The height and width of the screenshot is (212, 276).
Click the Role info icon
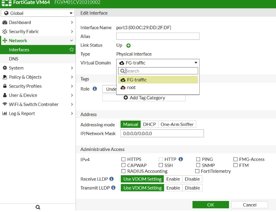tap(95, 89)
